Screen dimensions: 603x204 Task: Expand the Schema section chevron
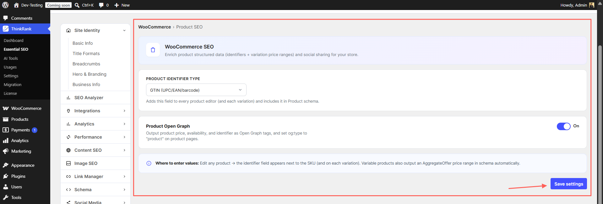pyautogui.click(x=124, y=190)
